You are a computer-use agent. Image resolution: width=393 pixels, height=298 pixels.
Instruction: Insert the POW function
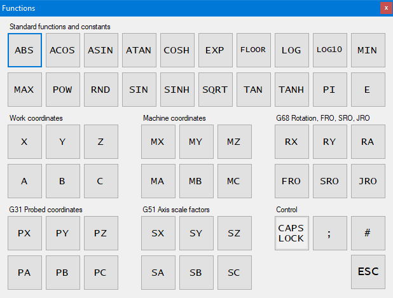coord(62,90)
